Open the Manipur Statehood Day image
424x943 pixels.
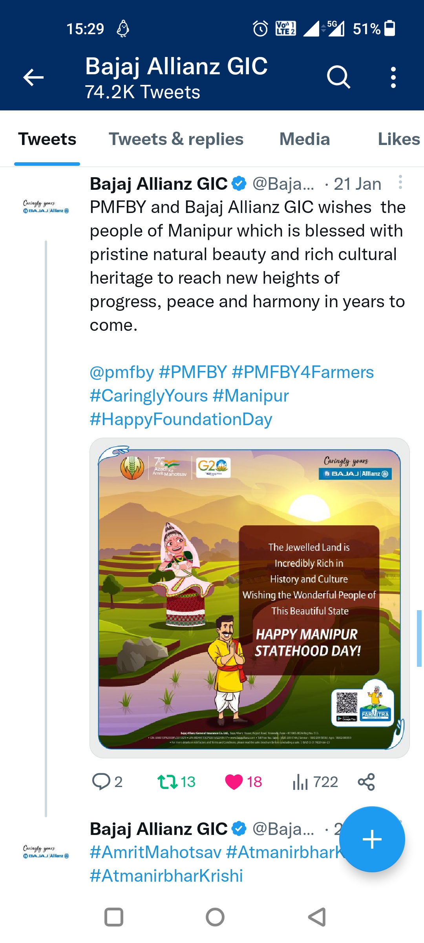pos(250,598)
